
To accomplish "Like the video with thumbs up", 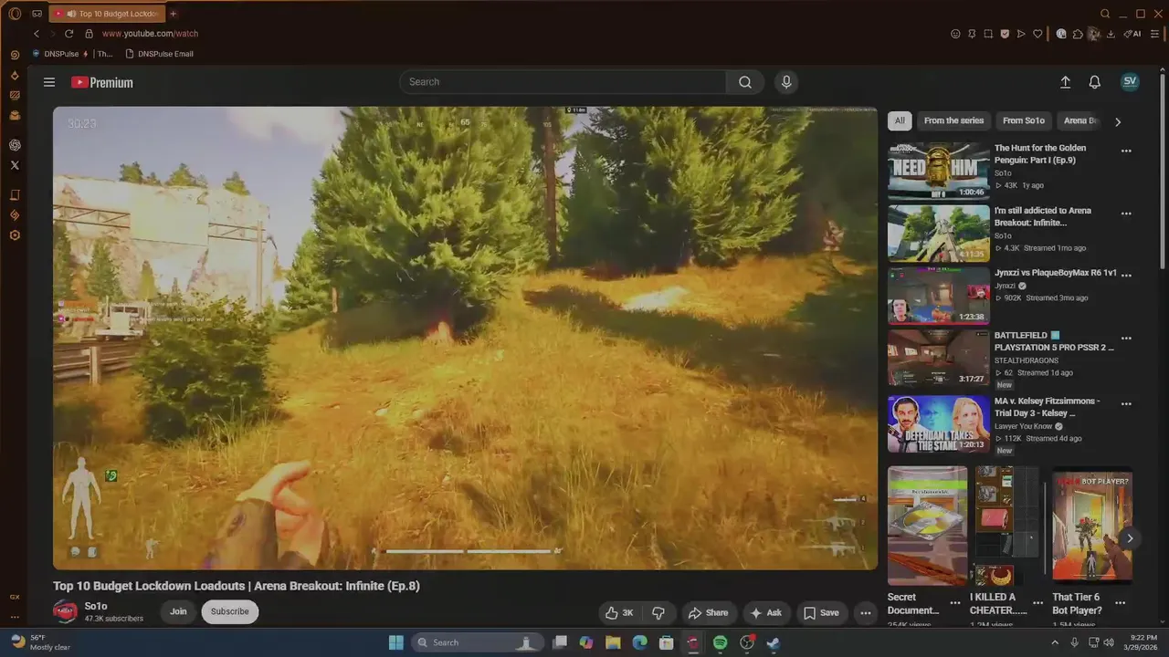I will click(620, 613).
